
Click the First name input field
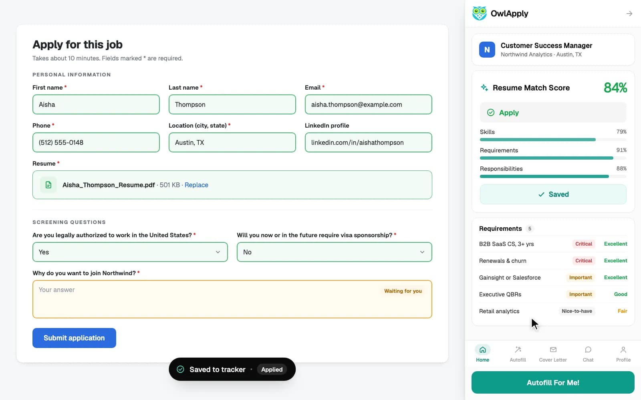96,104
